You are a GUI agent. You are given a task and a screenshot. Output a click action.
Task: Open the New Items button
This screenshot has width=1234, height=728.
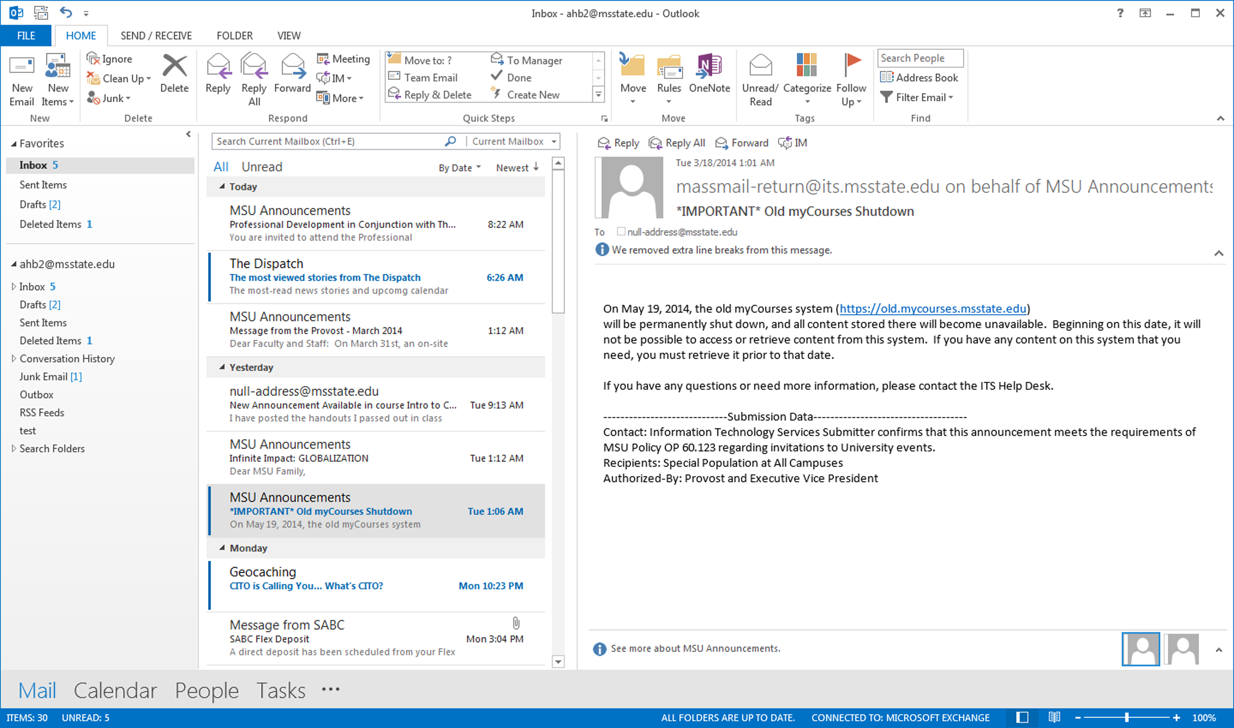tap(58, 80)
